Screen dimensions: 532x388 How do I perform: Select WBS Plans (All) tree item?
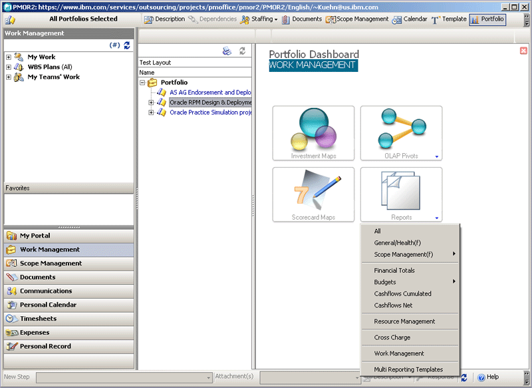(50, 67)
